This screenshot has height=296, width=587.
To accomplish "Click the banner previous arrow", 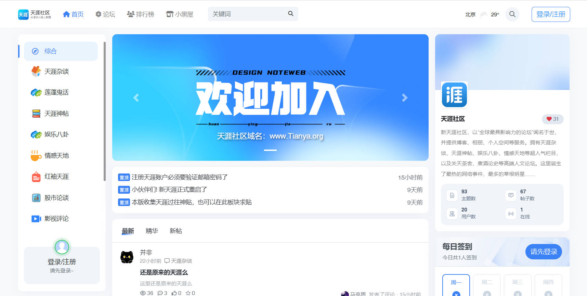I will click(136, 98).
